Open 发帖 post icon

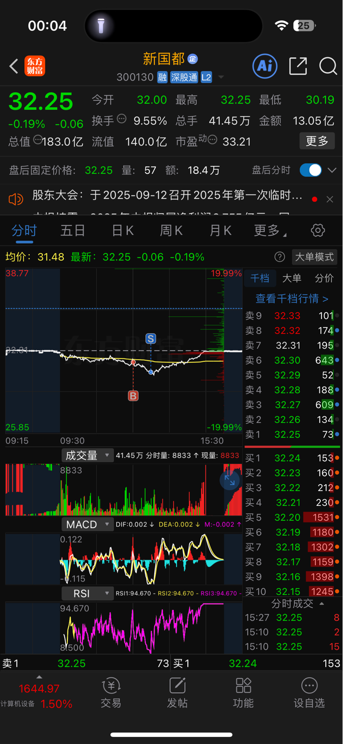177,693
